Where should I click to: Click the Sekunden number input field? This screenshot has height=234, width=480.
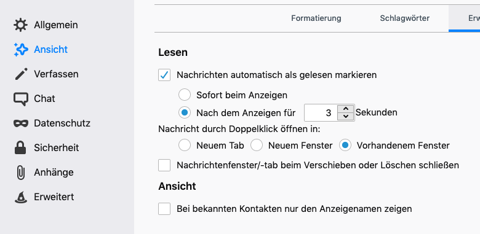(321, 113)
